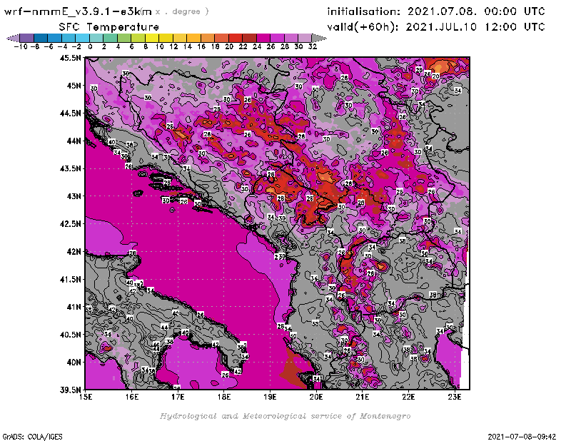This screenshot has height=441, width=571.
Task: Choose the green swatch between 4 and 6
Action: [x=124, y=38]
